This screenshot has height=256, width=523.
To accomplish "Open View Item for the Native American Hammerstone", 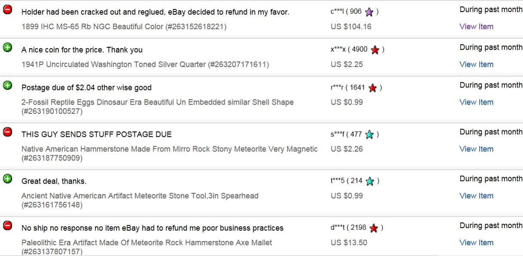I will click(x=476, y=149).
